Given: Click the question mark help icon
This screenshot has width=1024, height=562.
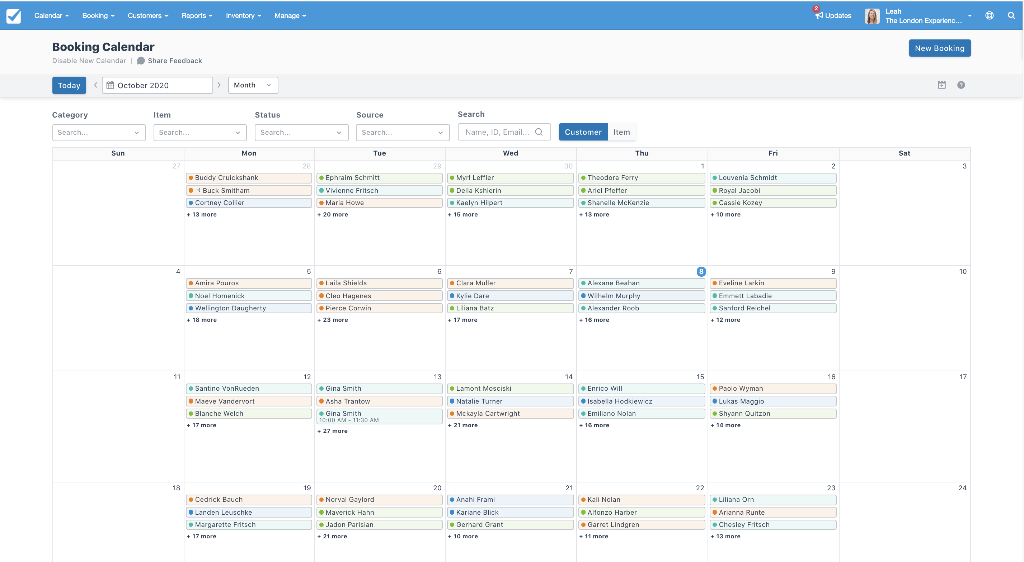Looking at the screenshot, I should click(x=961, y=85).
